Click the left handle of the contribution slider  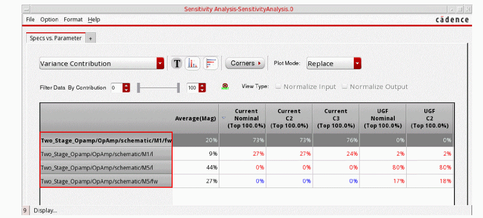coord(139,88)
